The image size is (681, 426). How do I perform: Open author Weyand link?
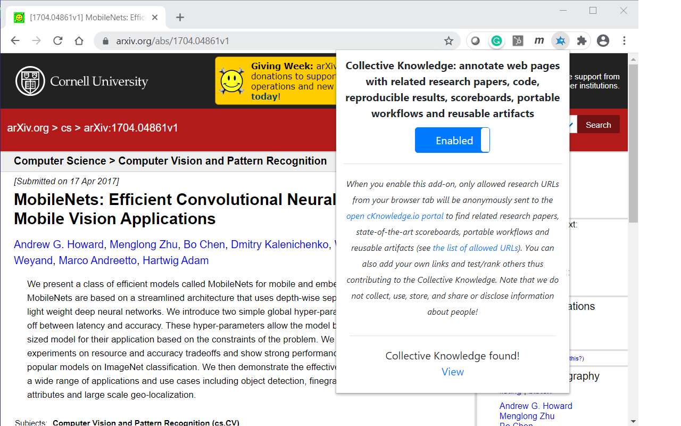pos(33,260)
